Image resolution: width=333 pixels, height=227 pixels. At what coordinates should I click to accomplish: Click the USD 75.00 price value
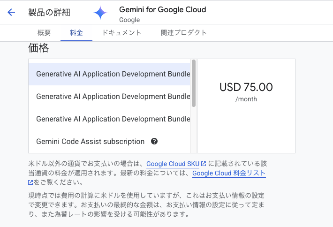coord(246,87)
